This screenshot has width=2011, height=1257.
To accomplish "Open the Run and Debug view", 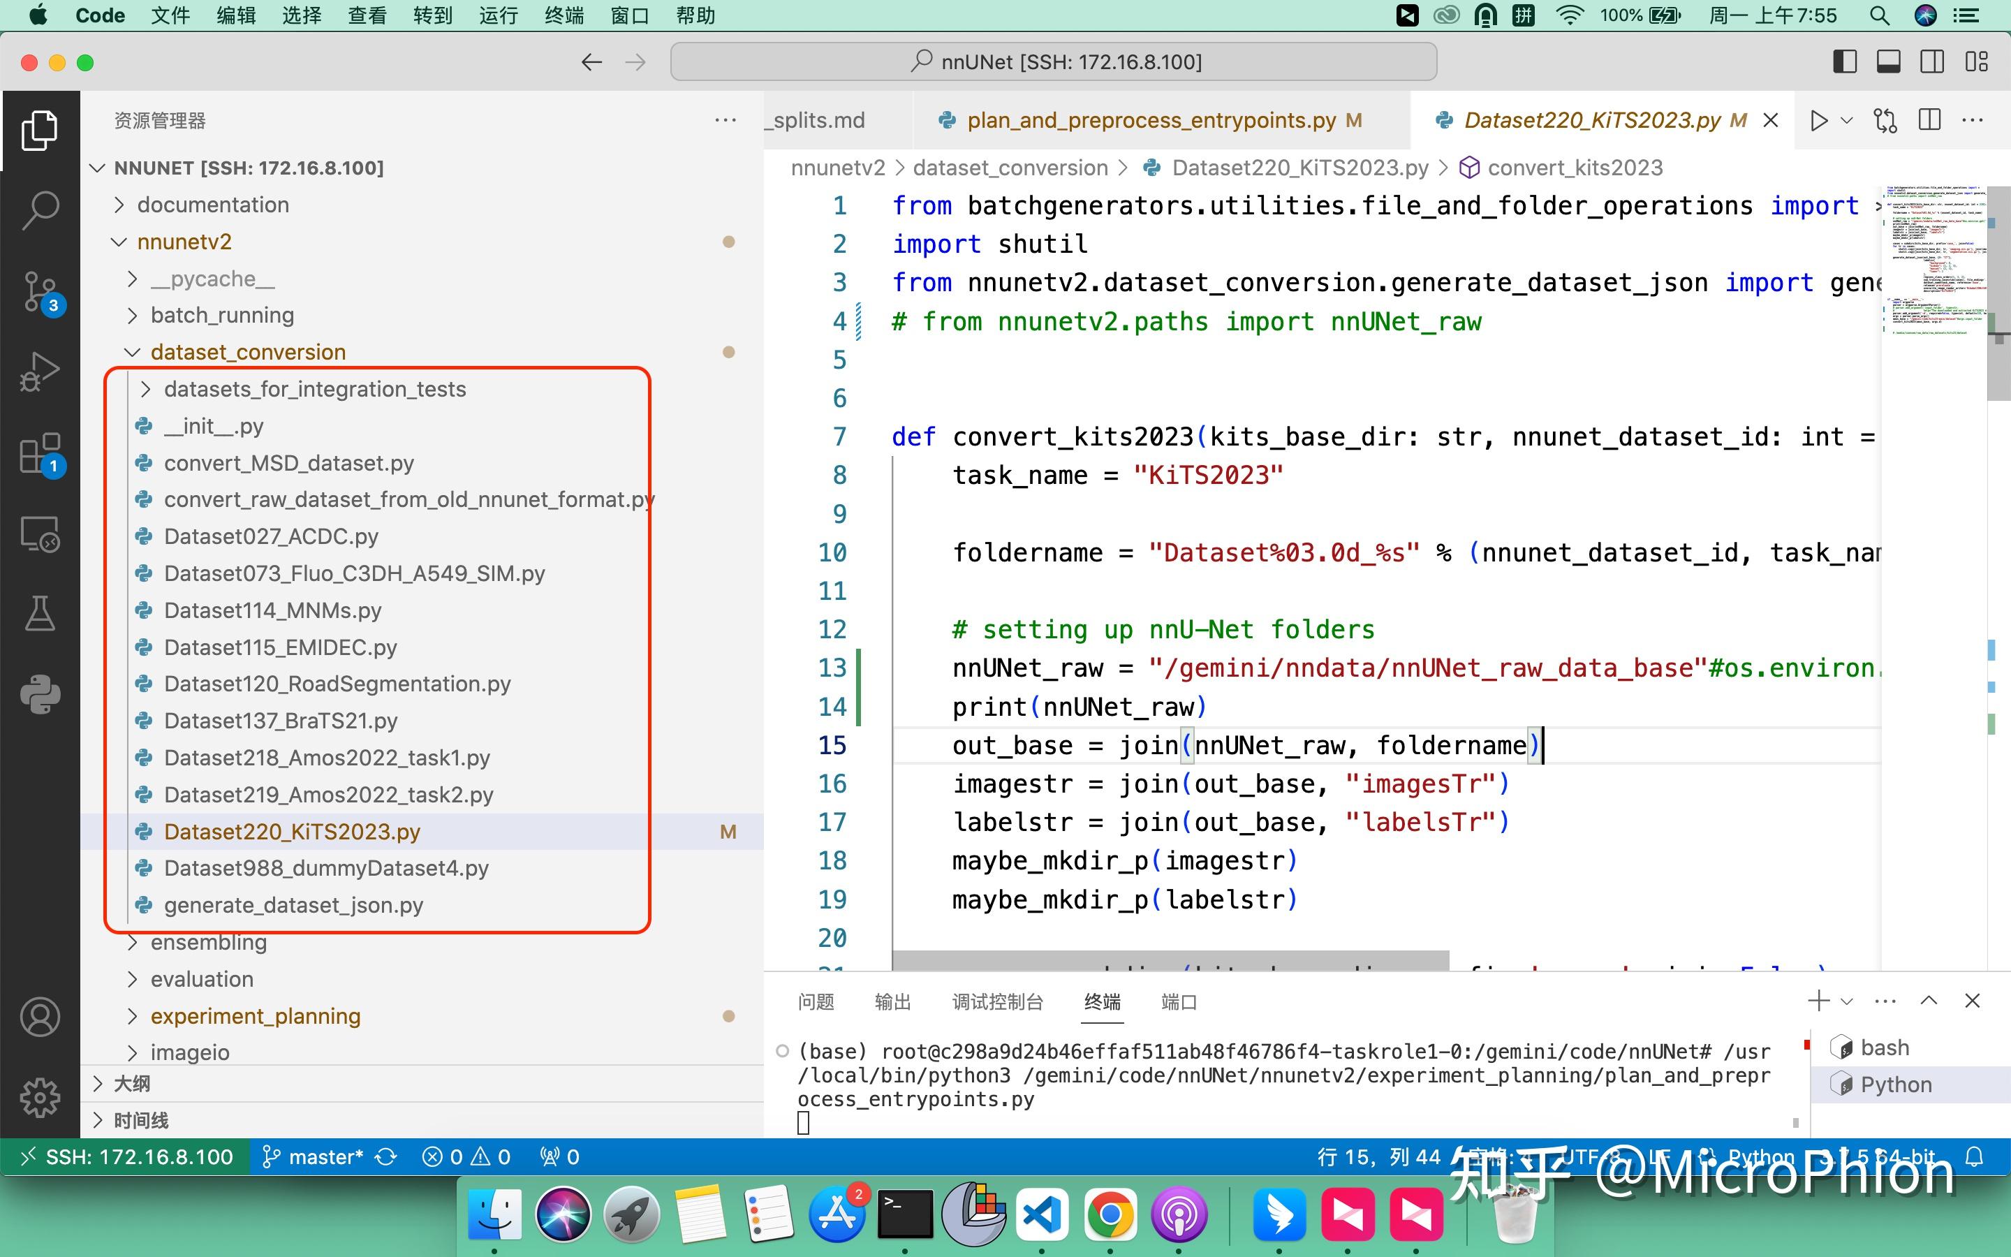I will click(39, 372).
